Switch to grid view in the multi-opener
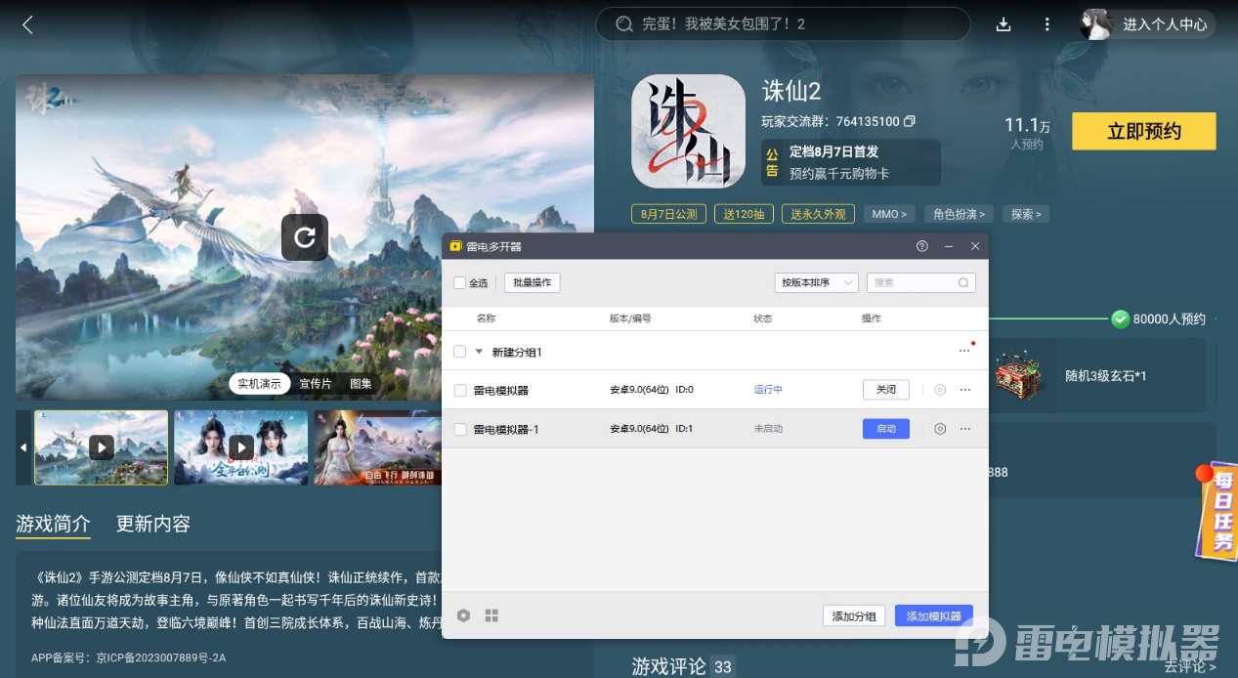Viewport: 1238px width, 678px height. (x=491, y=615)
